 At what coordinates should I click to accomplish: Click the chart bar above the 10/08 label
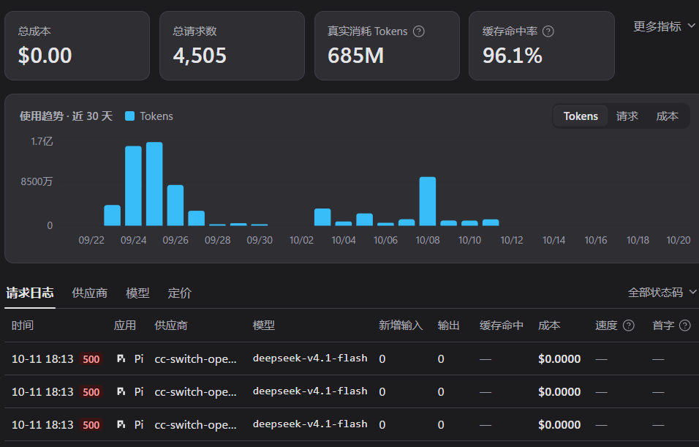[x=428, y=201]
